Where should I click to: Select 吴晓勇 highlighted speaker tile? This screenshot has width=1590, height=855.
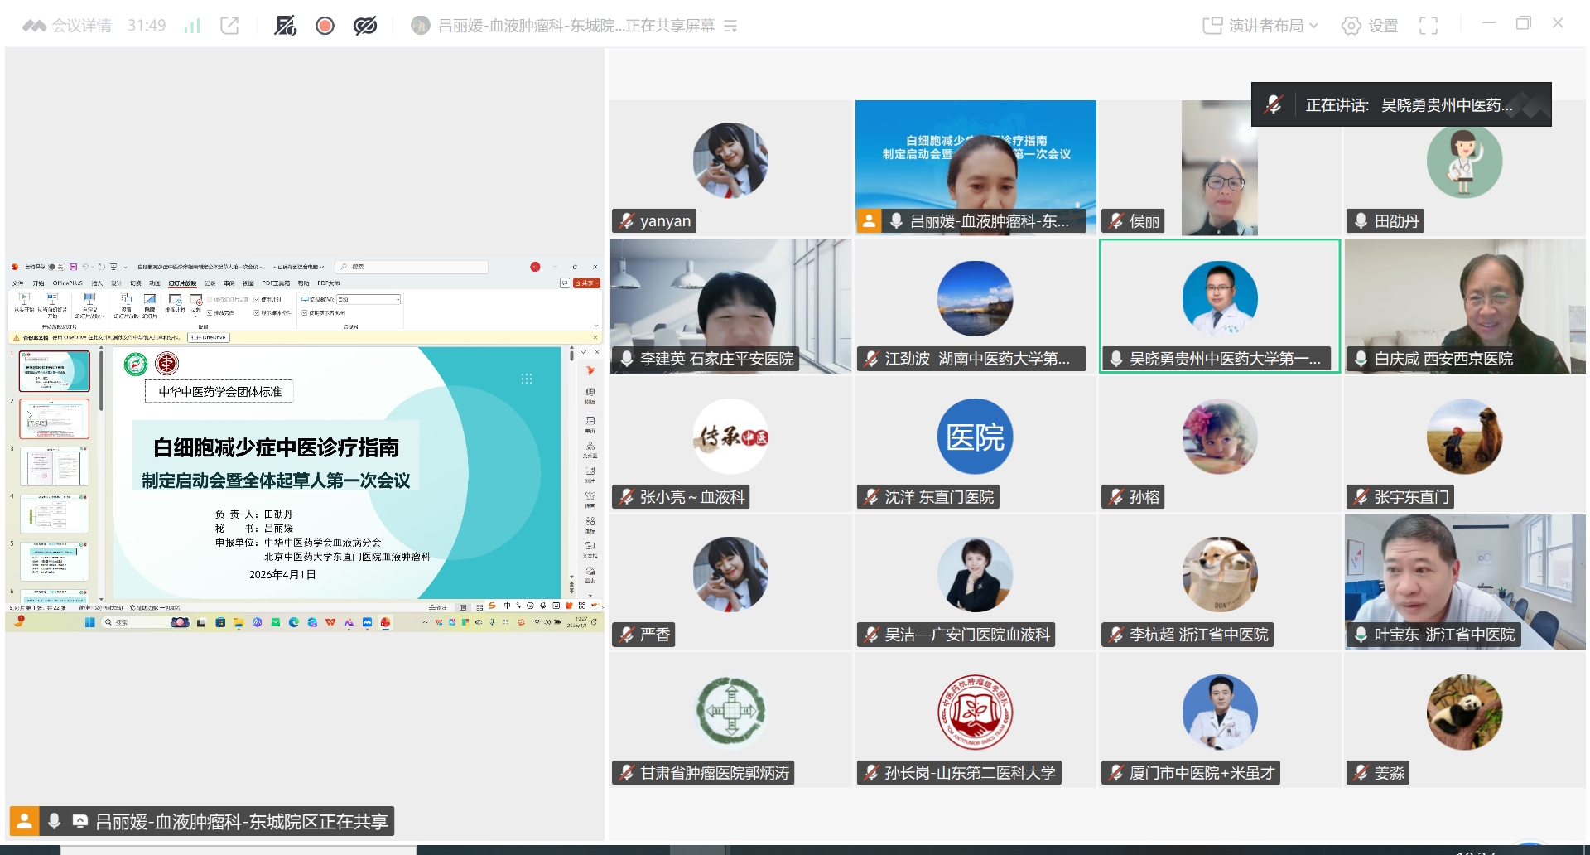1219,306
